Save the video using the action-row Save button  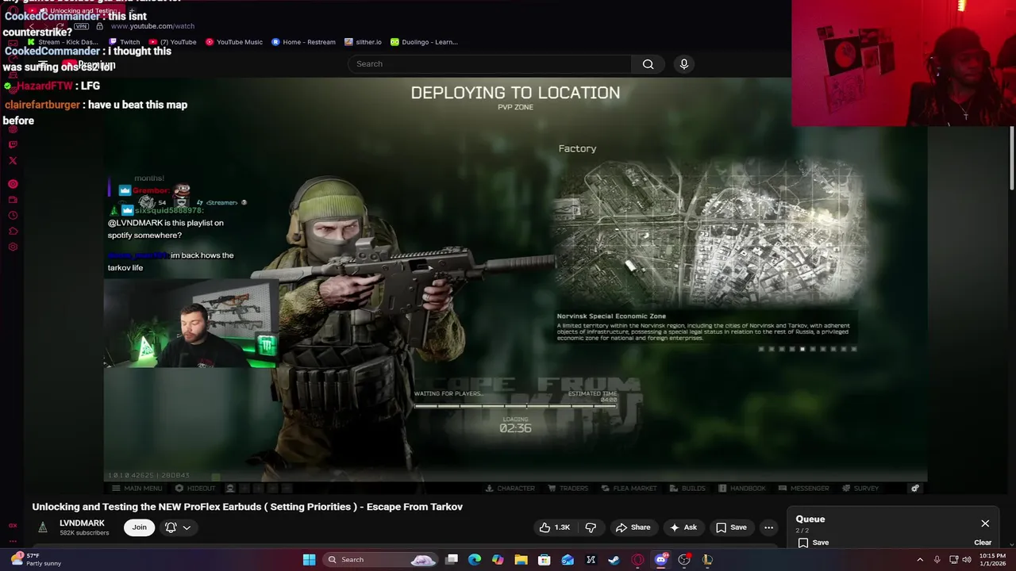click(x=731, y=527)
